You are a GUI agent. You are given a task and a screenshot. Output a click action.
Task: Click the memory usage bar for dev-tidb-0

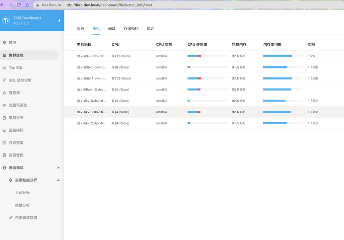tap(283, 67)
